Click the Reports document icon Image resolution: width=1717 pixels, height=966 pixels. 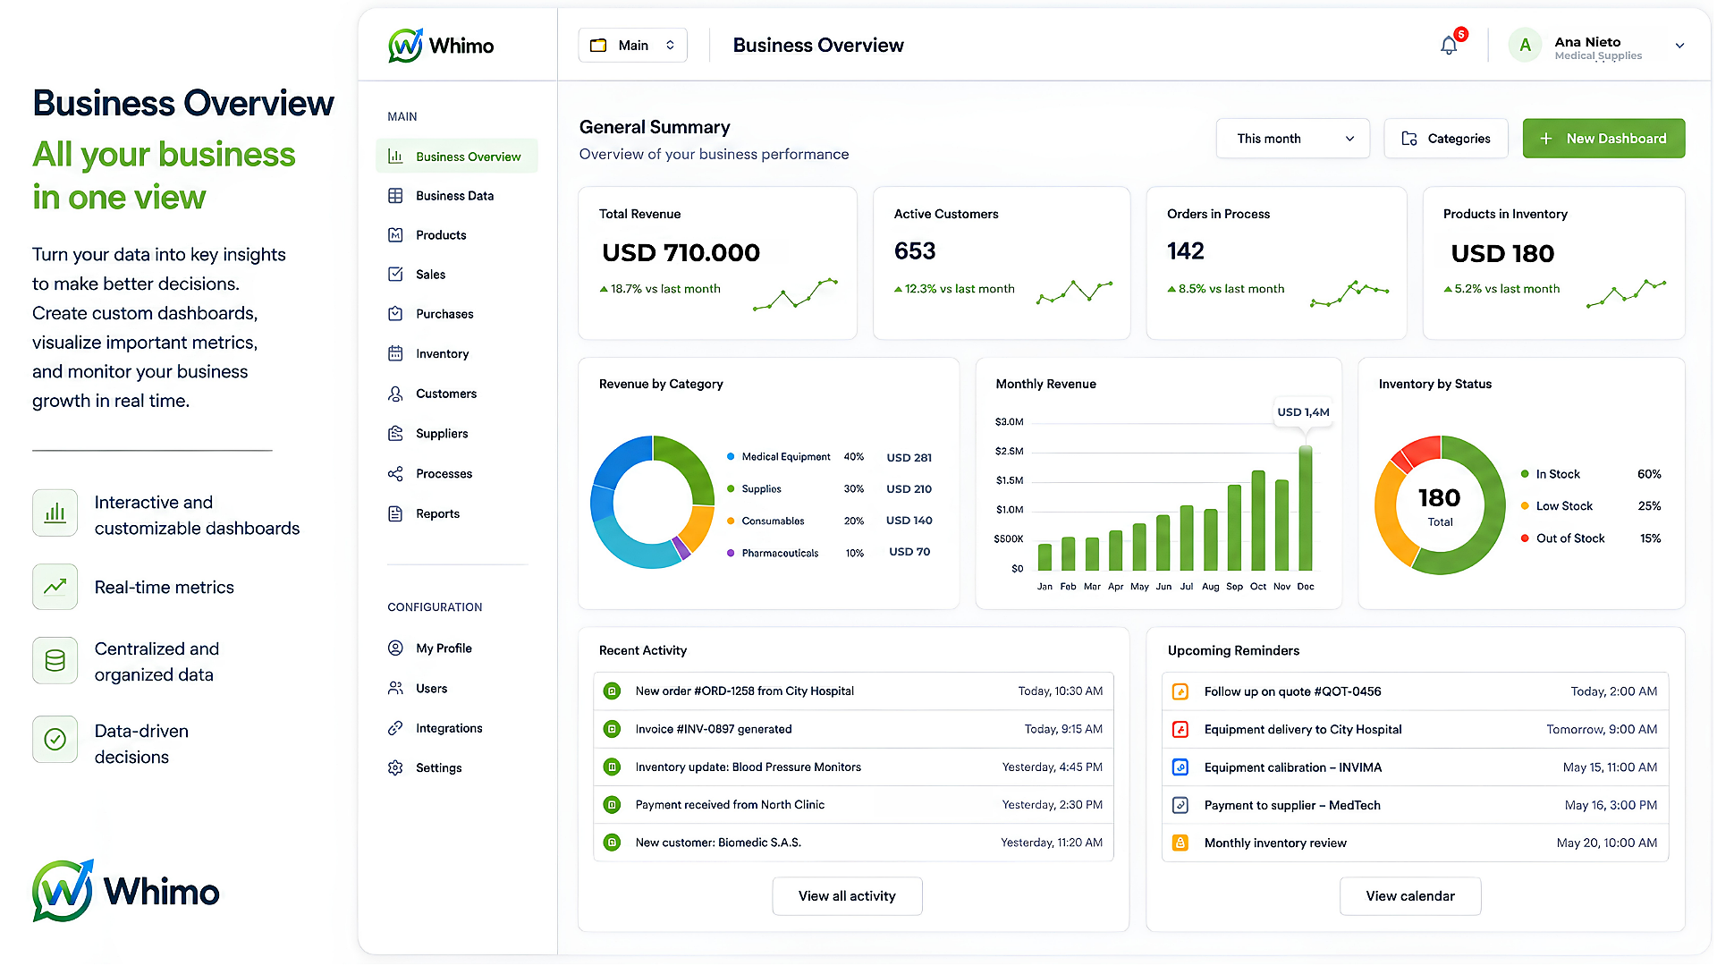tap(395, 513)
